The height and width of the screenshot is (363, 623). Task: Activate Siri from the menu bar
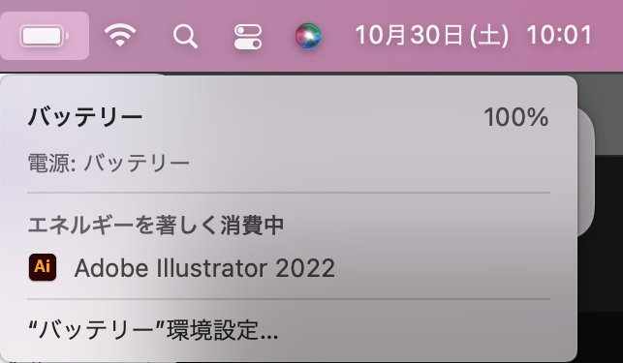coord(308,36)
